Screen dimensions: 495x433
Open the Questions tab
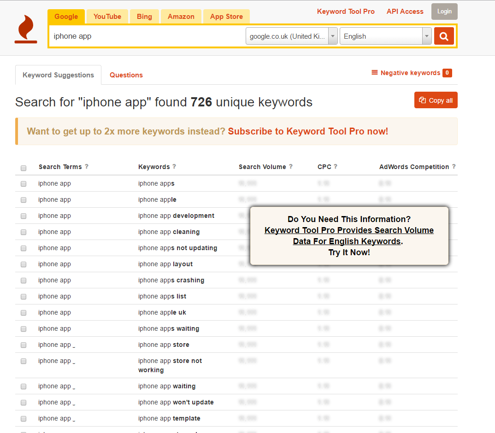tap(126, 75)
